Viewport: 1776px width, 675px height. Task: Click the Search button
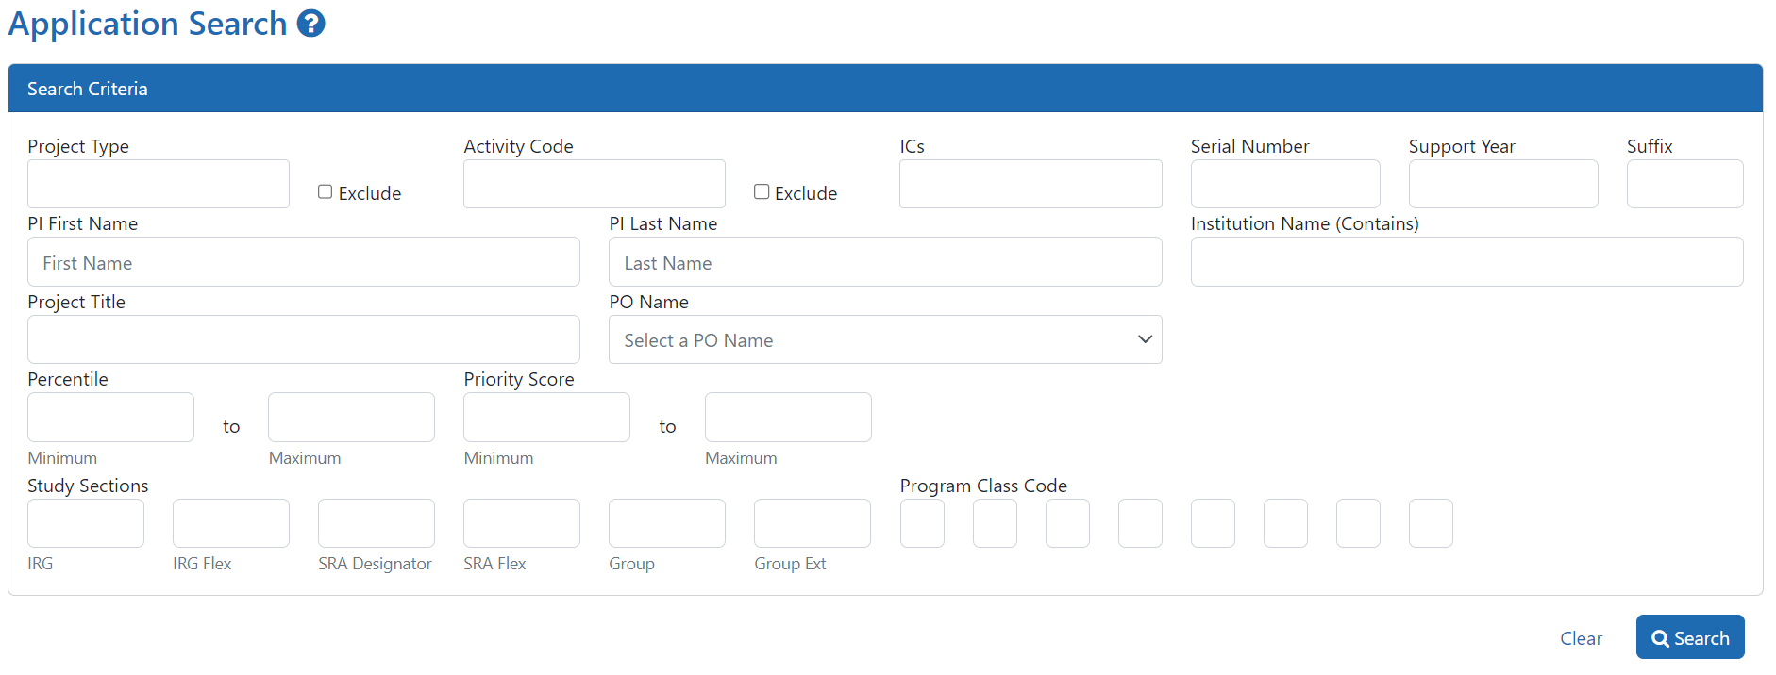tap(1690, 637)
